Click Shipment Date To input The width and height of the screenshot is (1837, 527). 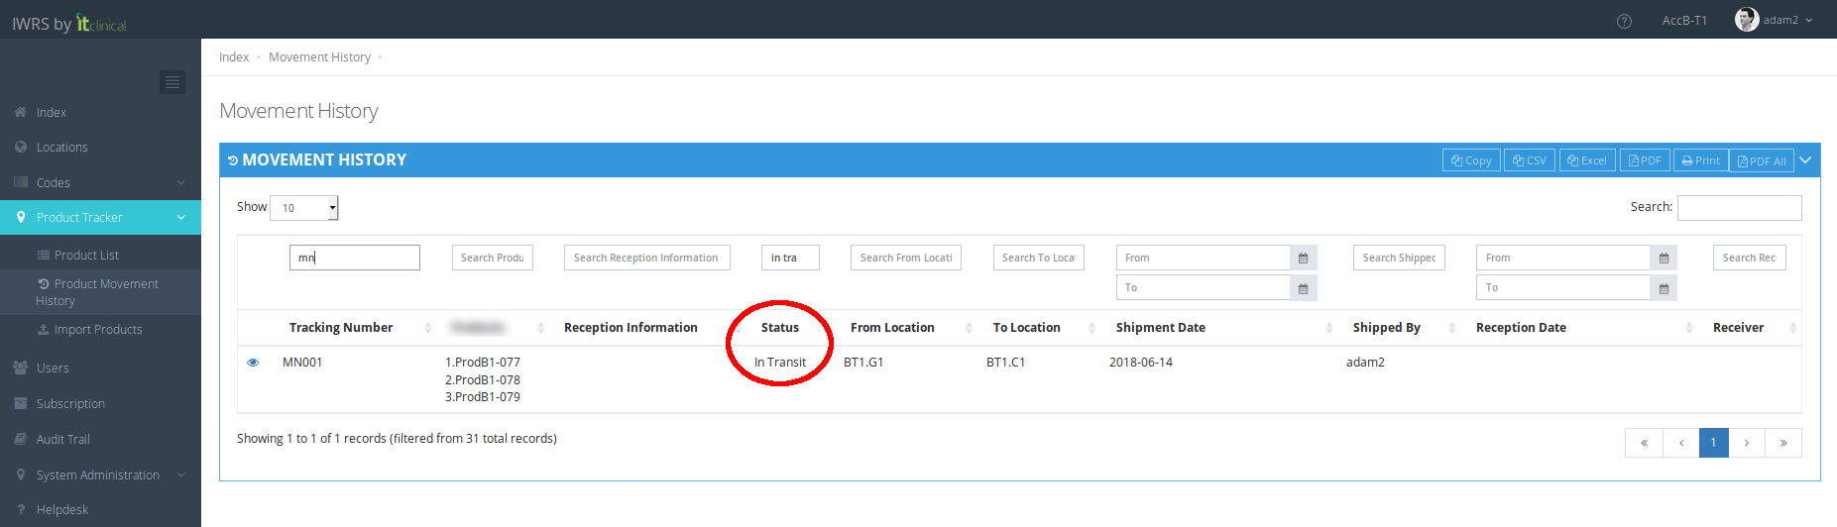[x=1204, y=287]
